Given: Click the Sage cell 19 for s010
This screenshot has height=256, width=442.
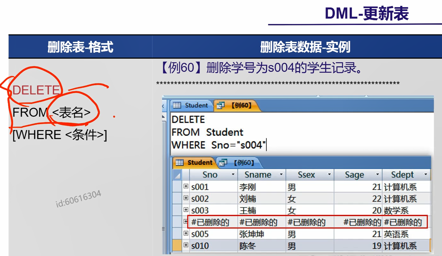Looking at the screenshot, I should (358, 246).
